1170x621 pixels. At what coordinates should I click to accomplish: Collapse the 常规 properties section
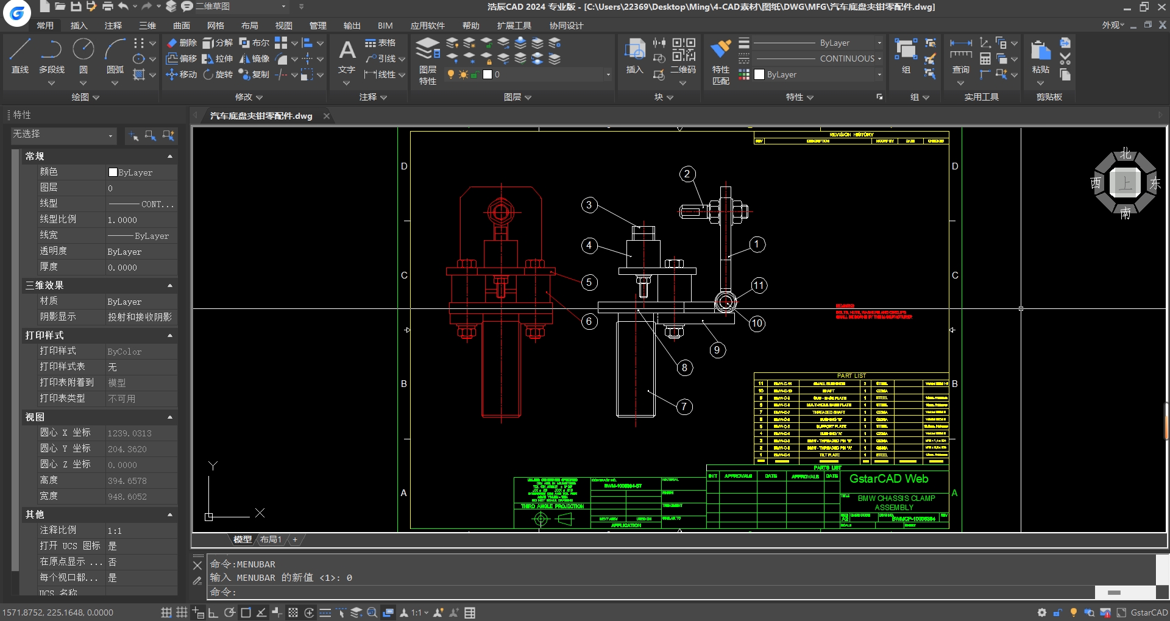pos(170,157)
